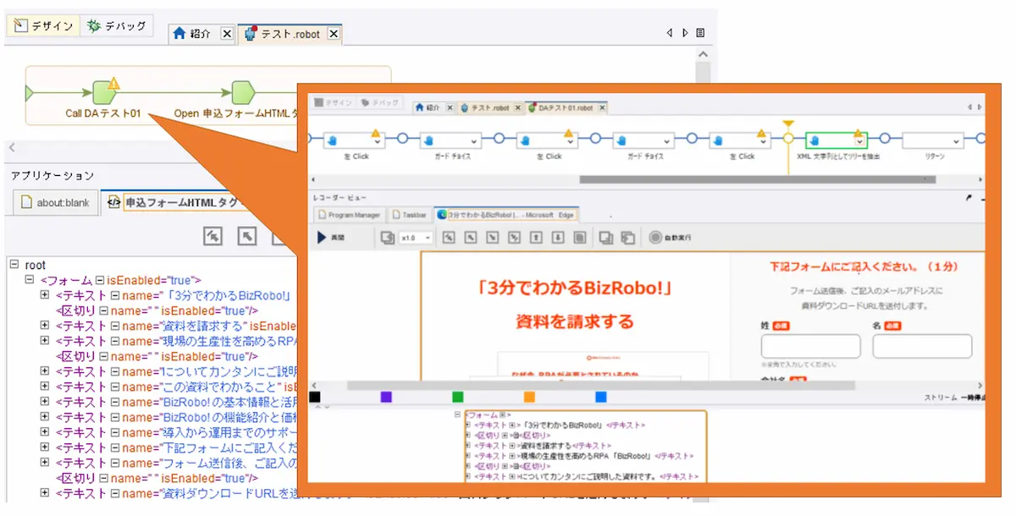The width and height of the screenshot is (1016, 516).
Task: Click the up arrow icon in recorder toolbar
Action: 535,238
